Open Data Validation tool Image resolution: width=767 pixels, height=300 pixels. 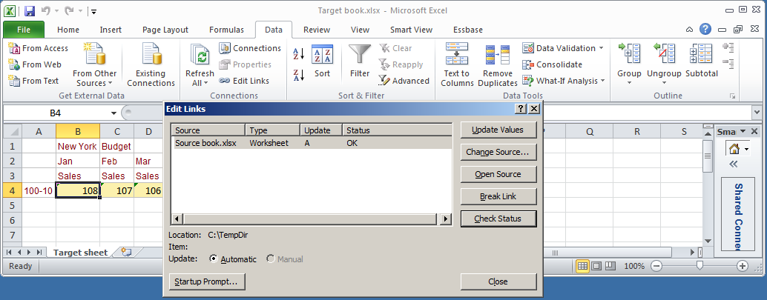559,48
